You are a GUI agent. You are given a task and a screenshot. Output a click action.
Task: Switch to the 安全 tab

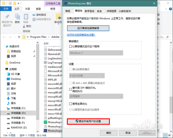click(99, 11)
